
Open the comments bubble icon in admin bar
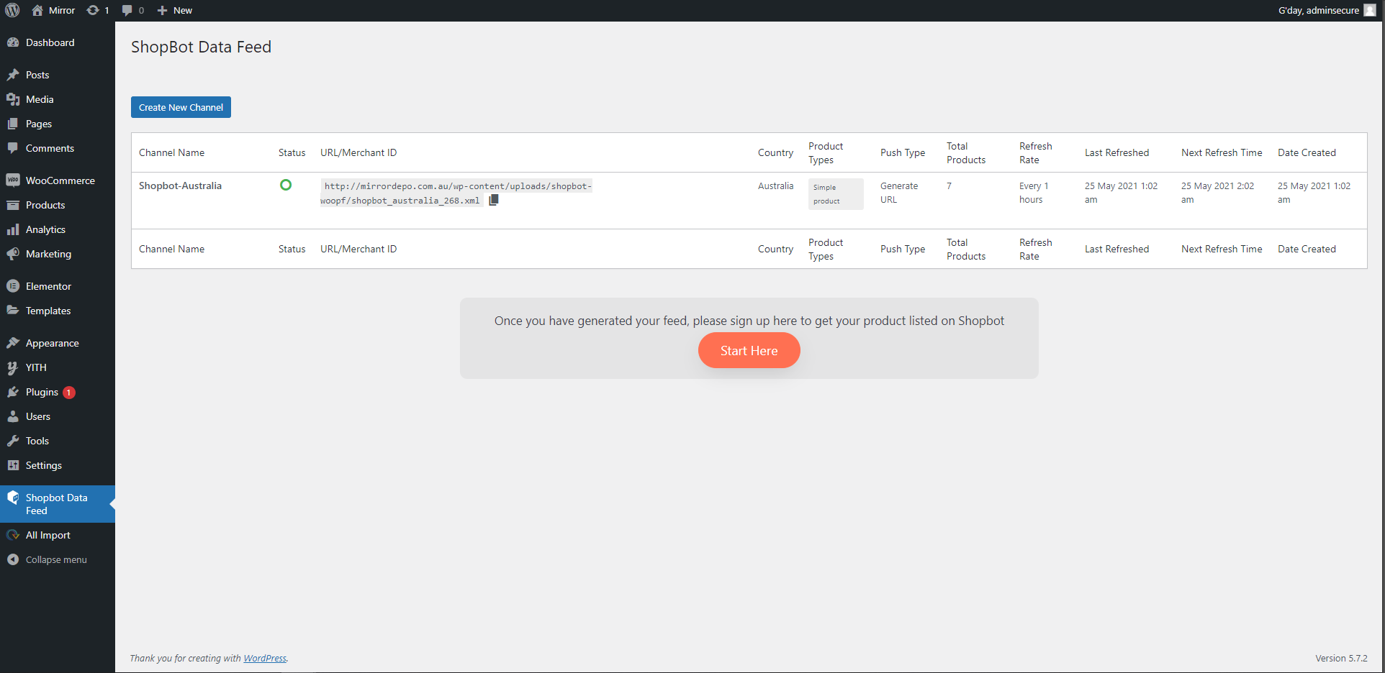click(127, 10)
